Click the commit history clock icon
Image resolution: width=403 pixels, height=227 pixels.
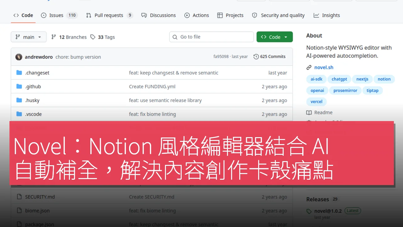tap(256, 57)
